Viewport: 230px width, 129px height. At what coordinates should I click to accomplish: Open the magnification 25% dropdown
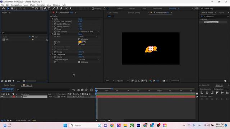pyautogui.click(x=109, y=81)
